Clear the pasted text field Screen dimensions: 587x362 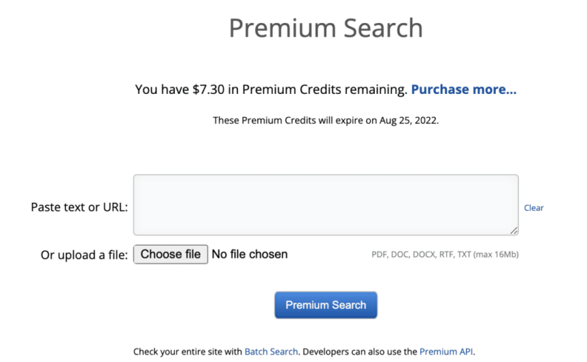point(533,208)
